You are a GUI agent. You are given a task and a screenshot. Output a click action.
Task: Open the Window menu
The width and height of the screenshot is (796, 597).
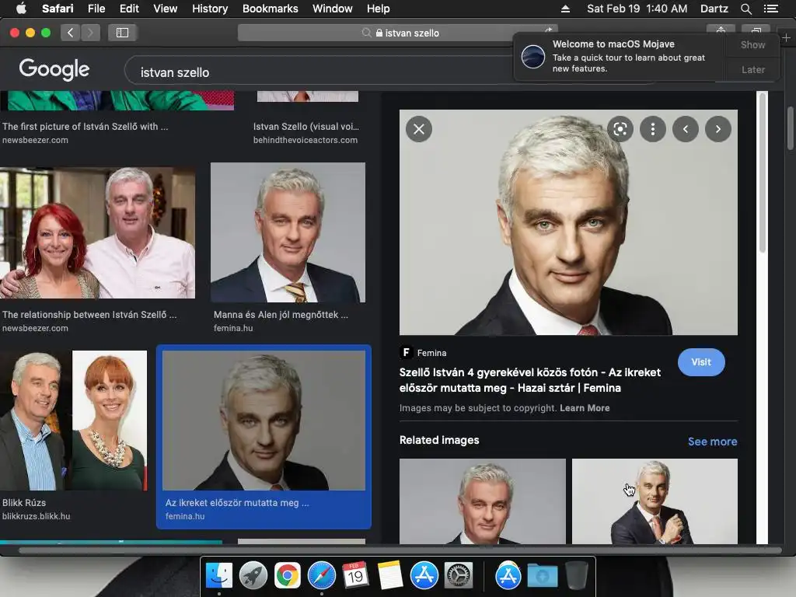click(332, 9)
